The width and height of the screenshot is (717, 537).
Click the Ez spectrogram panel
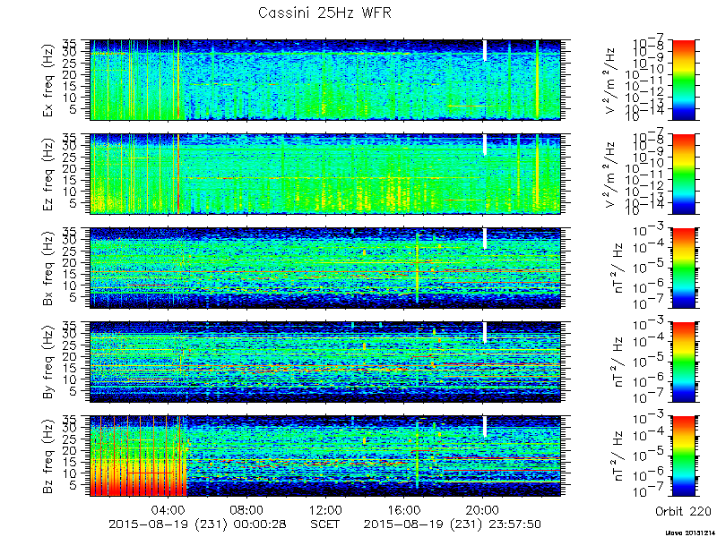coord(325,174)
